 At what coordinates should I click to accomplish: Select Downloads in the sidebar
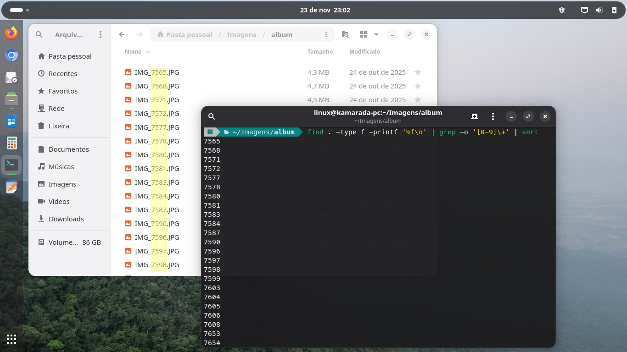click(66, 219)
